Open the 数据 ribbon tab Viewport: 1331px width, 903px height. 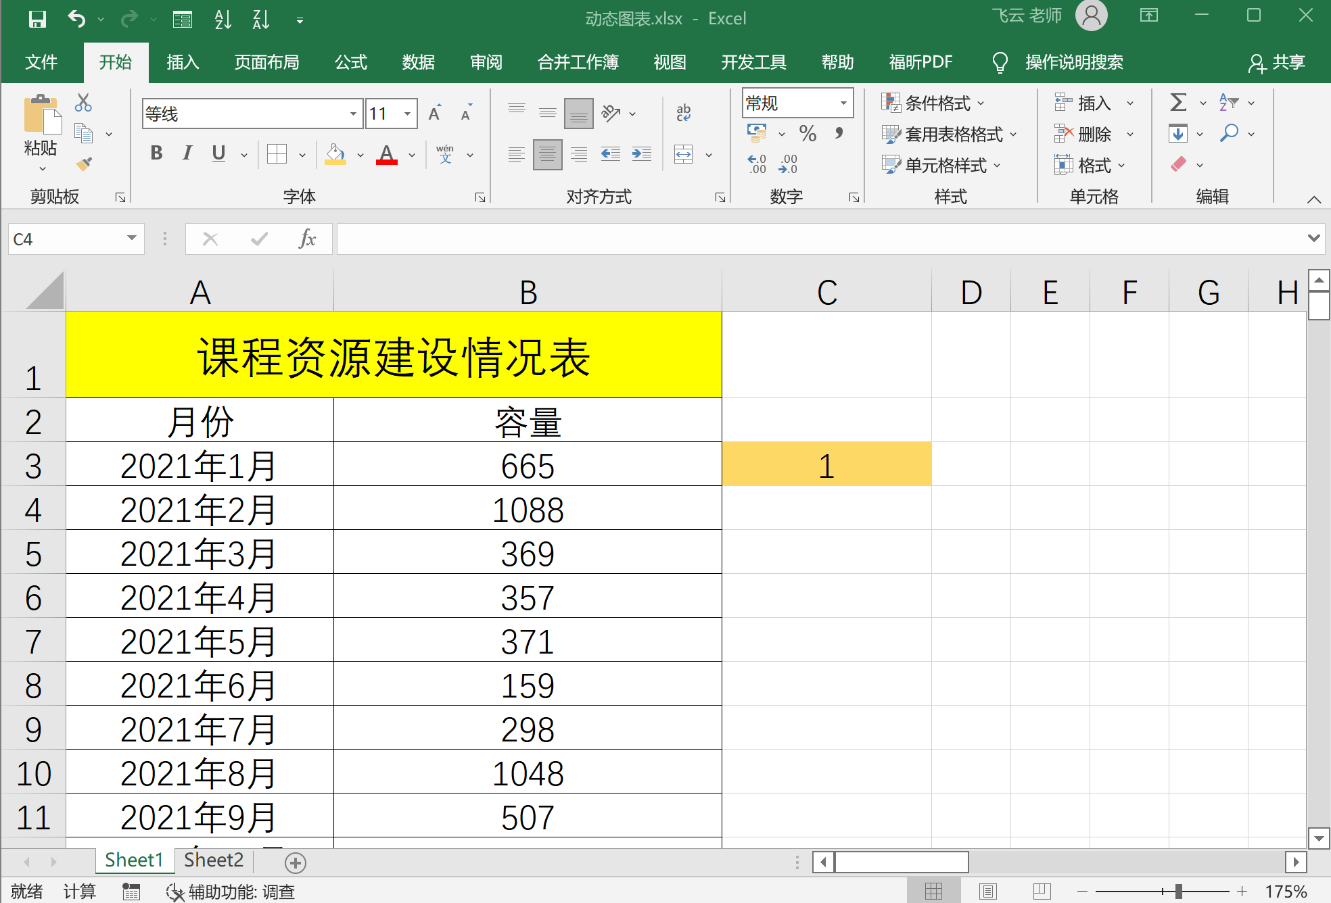(x=418, y=62)
